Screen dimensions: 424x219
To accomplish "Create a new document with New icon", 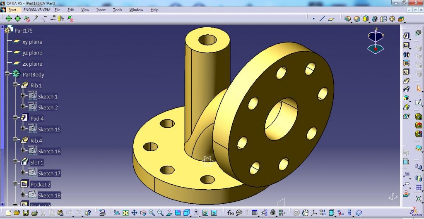I will coord(9,213).
